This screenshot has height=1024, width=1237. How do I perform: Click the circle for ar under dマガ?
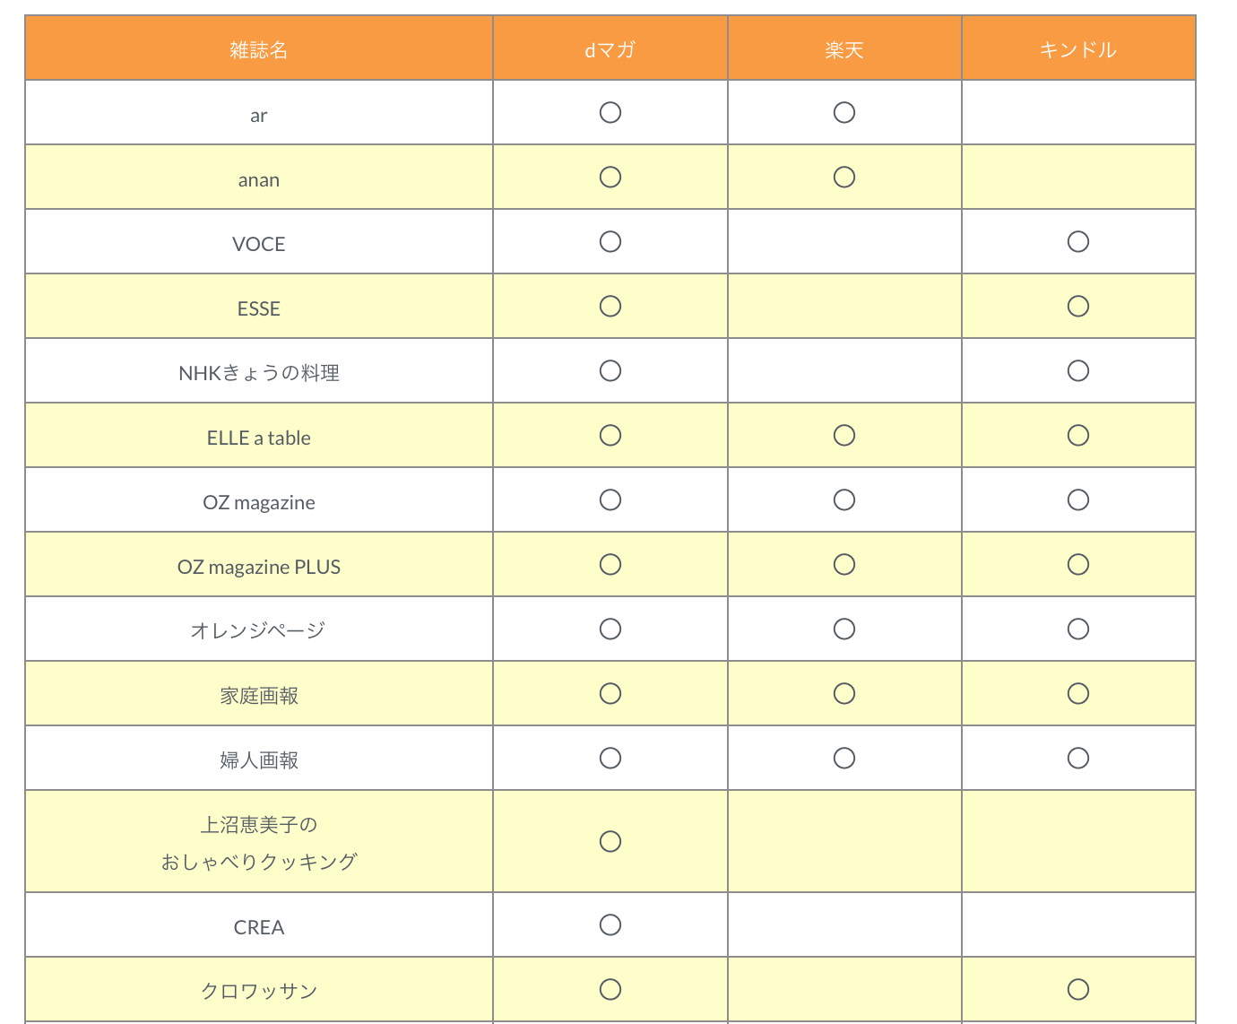(x=610, y=112)
